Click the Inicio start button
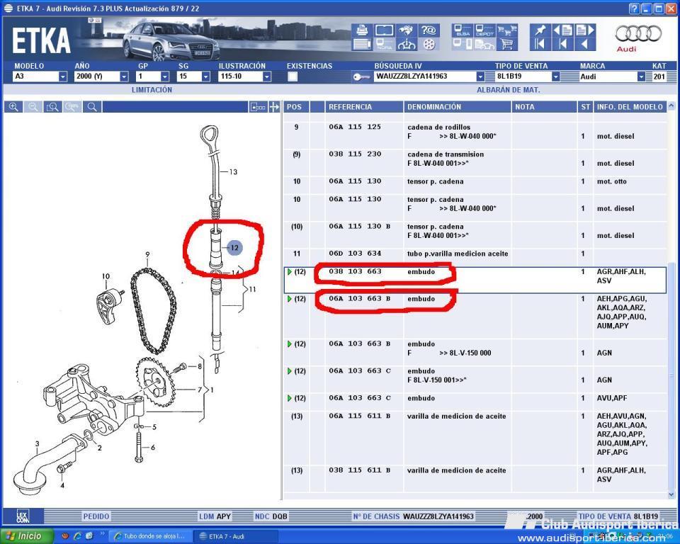 pos(27,536)
